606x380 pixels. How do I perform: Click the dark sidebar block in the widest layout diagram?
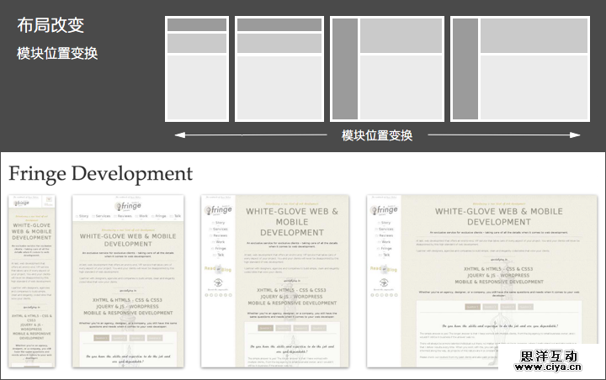tap(465, 69)
